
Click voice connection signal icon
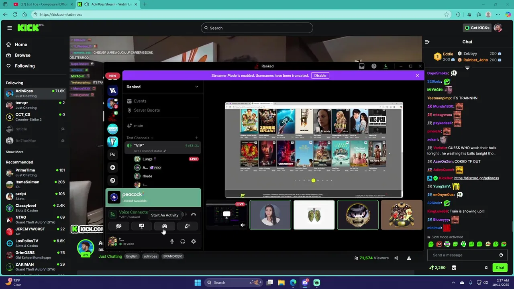[x=113, y=215]
